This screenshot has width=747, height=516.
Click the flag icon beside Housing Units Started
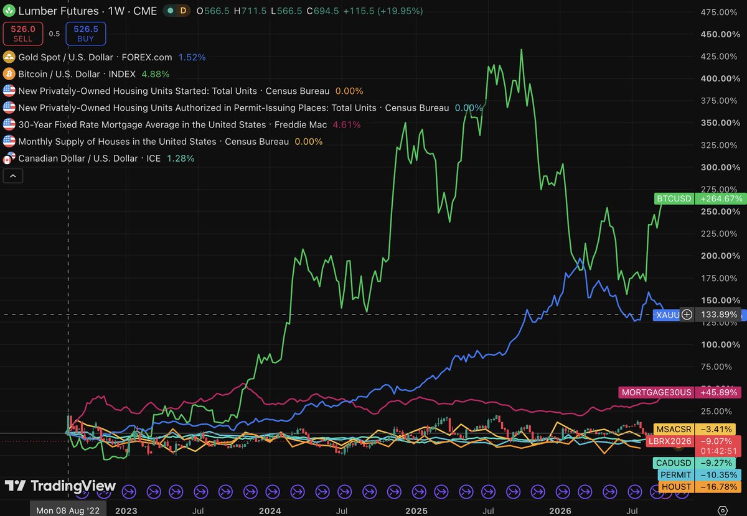click(9, 91)
